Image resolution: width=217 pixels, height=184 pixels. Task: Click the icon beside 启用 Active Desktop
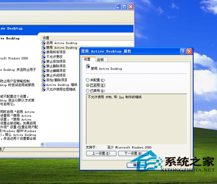point(43,43)
